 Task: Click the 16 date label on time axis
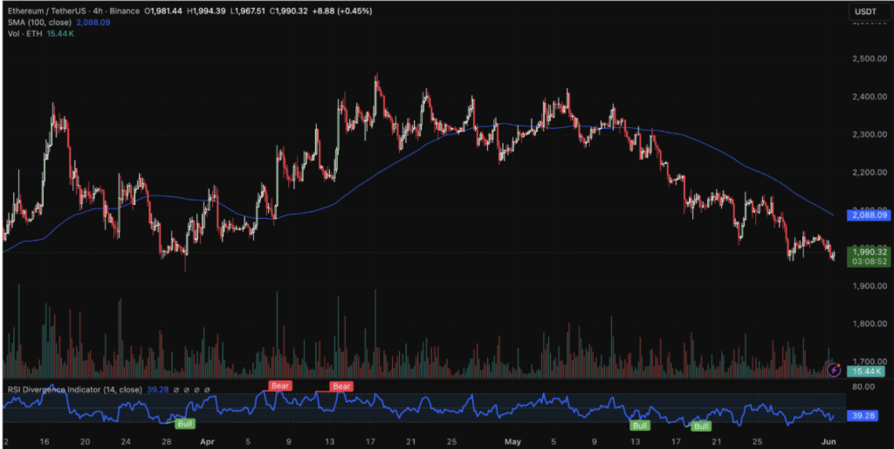pyautogui.click(x=44, y=441)
